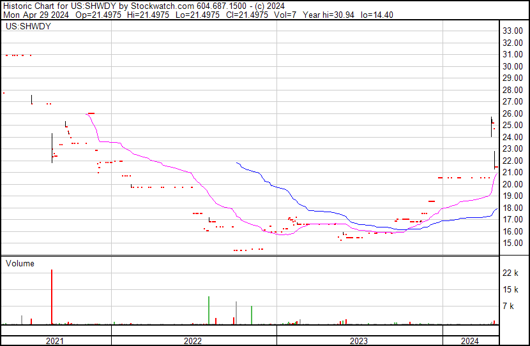The height and width of the screenshot is (346, 530).
Task: Click the close value 'Cl=21.4975'
Action: 247,15
